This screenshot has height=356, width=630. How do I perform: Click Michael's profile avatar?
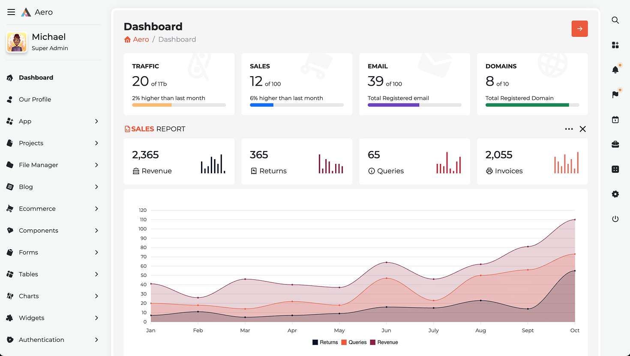pyautogui.click(x=17, y=42)
